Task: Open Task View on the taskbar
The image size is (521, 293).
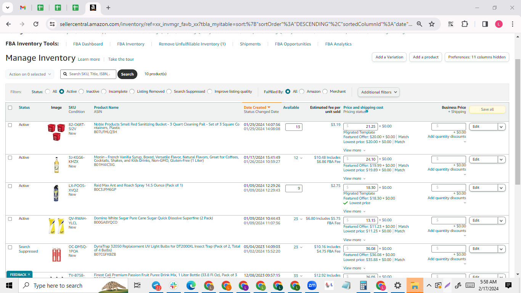Action: [137, 285]
